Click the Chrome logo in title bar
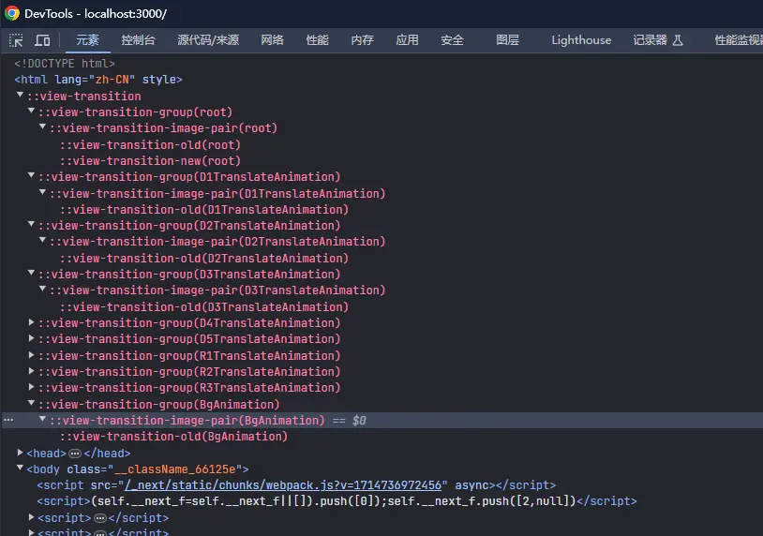This screenshot has height=536, width=763. tap(12, 13)
